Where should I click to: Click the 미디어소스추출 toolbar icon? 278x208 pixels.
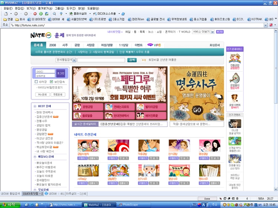(105, 14)
